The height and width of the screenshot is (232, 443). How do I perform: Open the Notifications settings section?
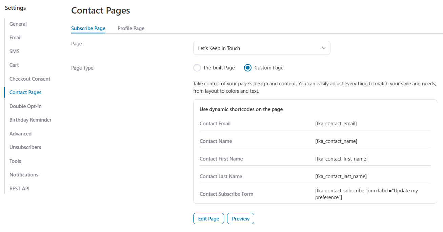tap(24, 174)
